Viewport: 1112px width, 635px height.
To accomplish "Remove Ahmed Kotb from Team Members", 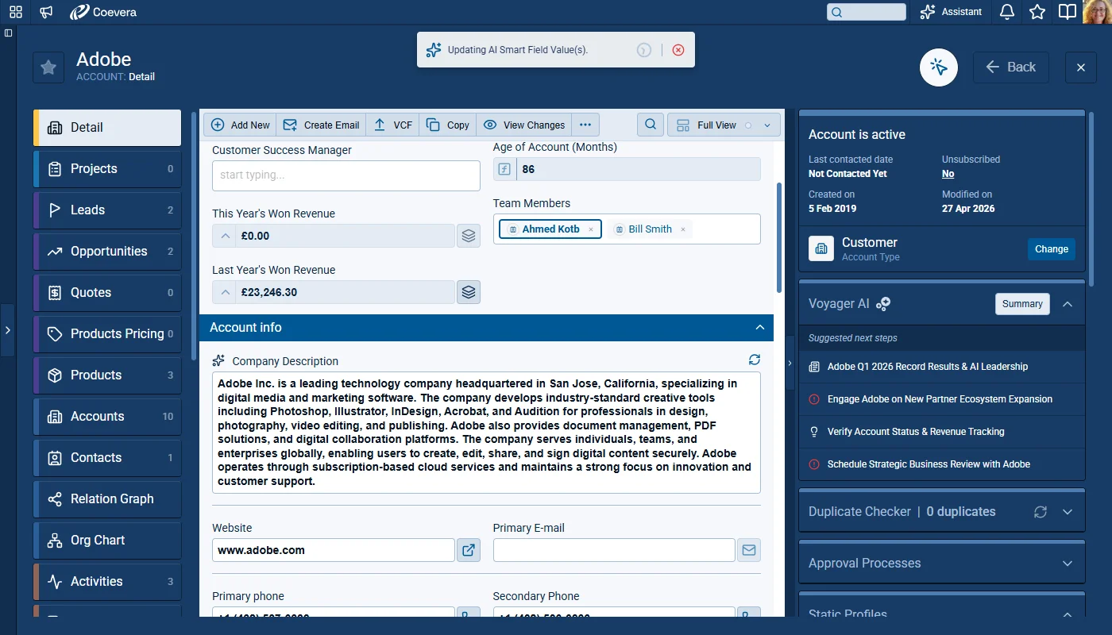I will [x=591, y=229].
